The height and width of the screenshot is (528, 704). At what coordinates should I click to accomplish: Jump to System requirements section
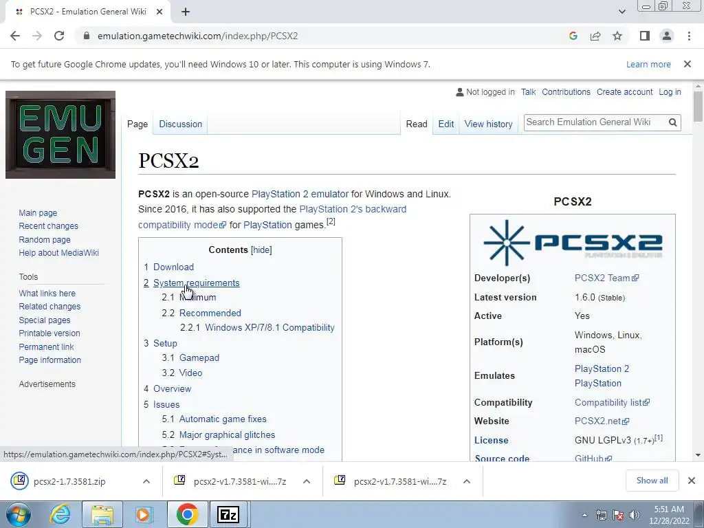click(196, 283)
